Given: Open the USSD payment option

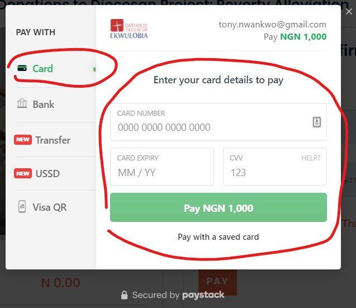Looking at the screenshot, I should coord(48,173).
